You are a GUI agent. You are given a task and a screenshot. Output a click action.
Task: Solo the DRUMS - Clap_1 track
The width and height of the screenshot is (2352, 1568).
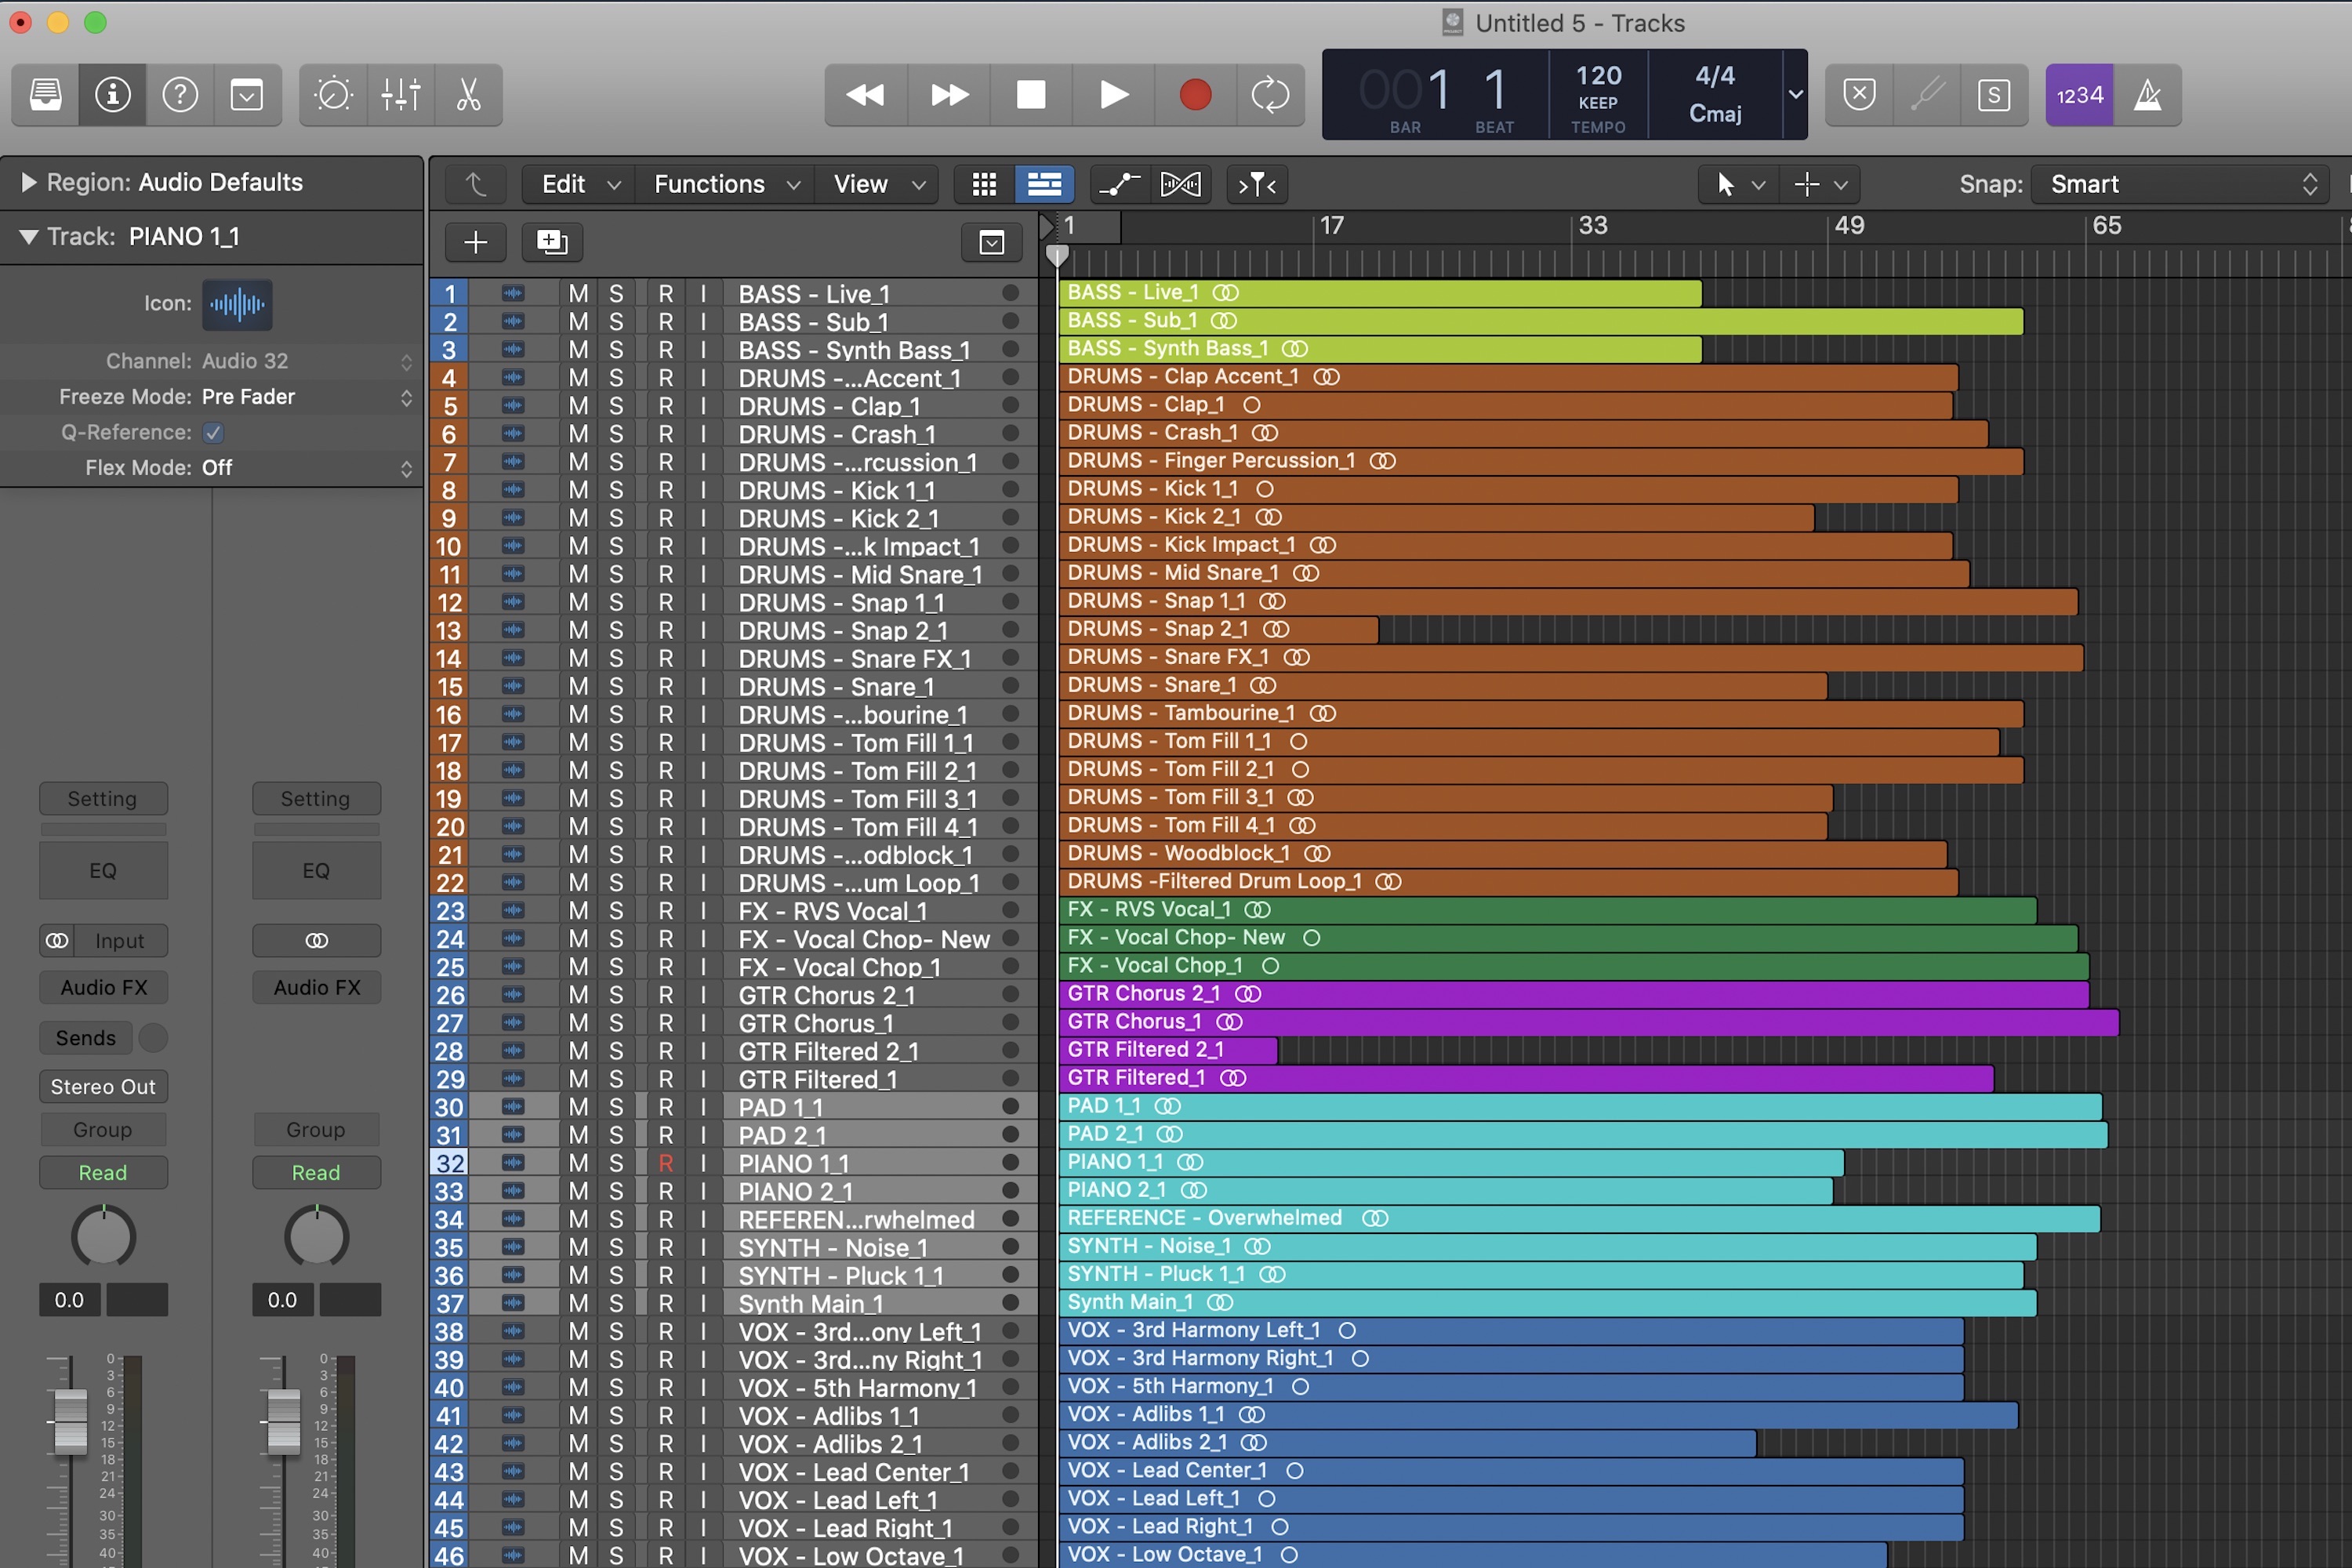click(616, 406)
